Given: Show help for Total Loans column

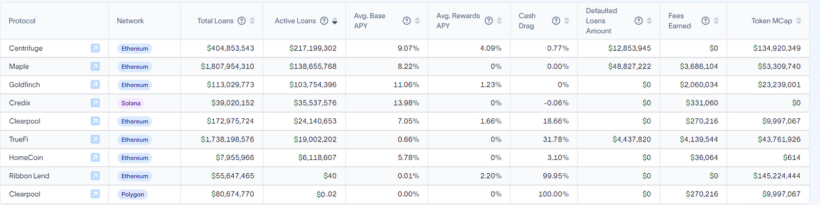Looking at the screenshot, I should tap(241, 21).
